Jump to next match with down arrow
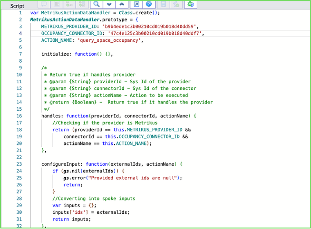 coord(109,4)
